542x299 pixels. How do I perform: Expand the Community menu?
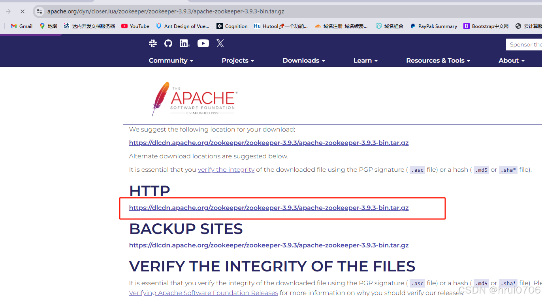171,60
